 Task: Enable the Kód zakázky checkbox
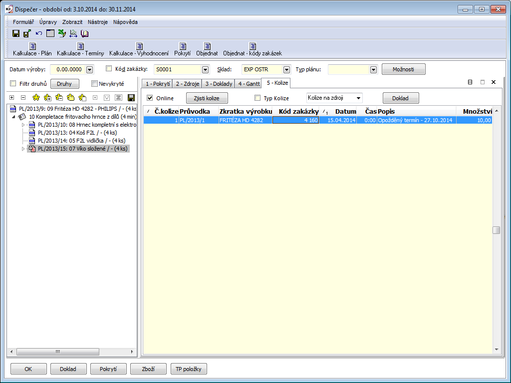109,68
